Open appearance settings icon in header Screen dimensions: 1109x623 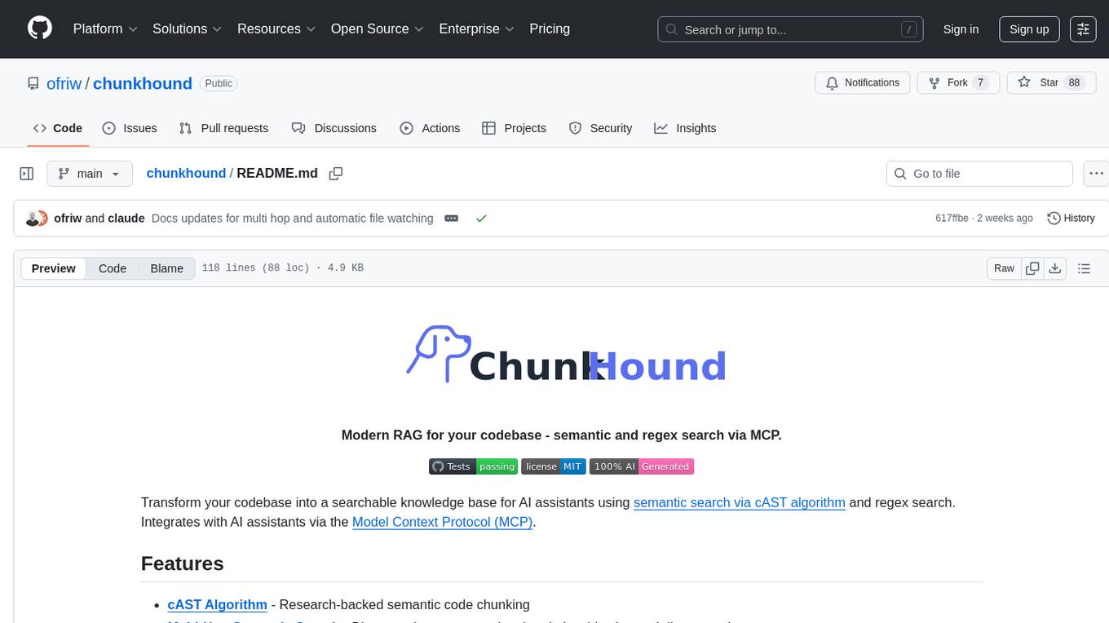(x=1083, y=29)
